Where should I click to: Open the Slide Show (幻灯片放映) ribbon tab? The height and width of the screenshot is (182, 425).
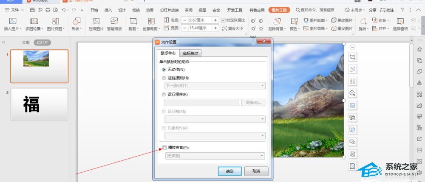170,10
